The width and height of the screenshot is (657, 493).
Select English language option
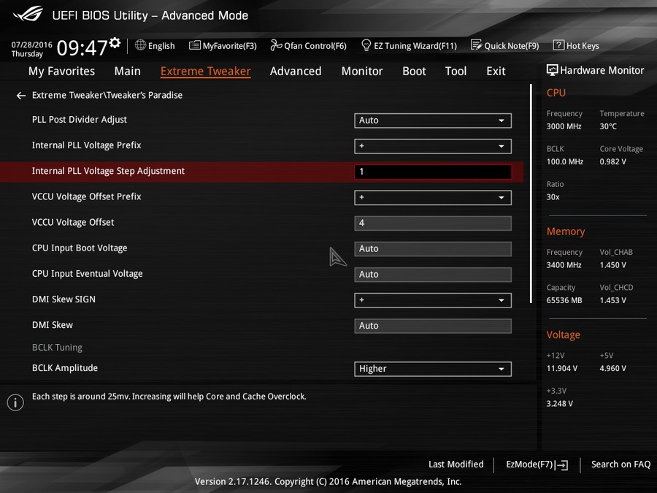click(161, 46)
